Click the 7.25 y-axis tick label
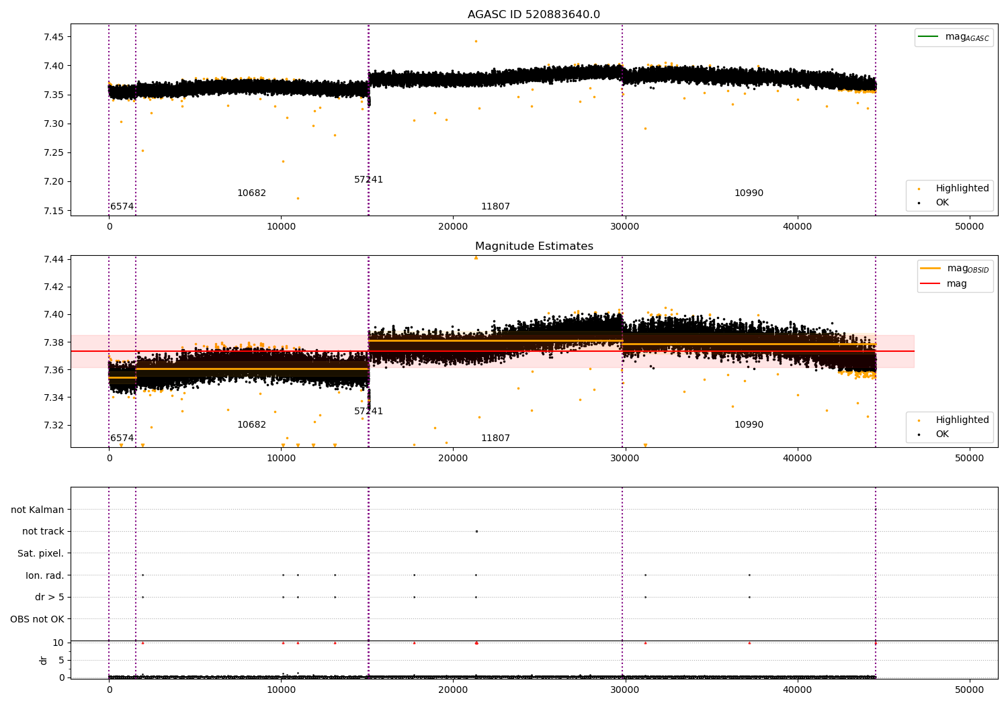 (x=54, y=152)
